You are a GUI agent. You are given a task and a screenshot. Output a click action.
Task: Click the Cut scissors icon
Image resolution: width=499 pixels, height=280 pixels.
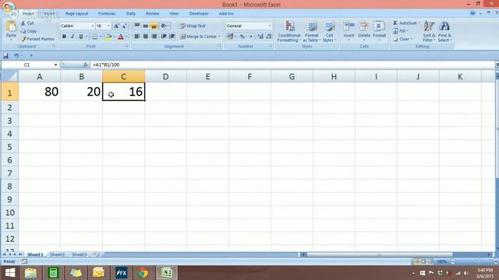point(23,23)
